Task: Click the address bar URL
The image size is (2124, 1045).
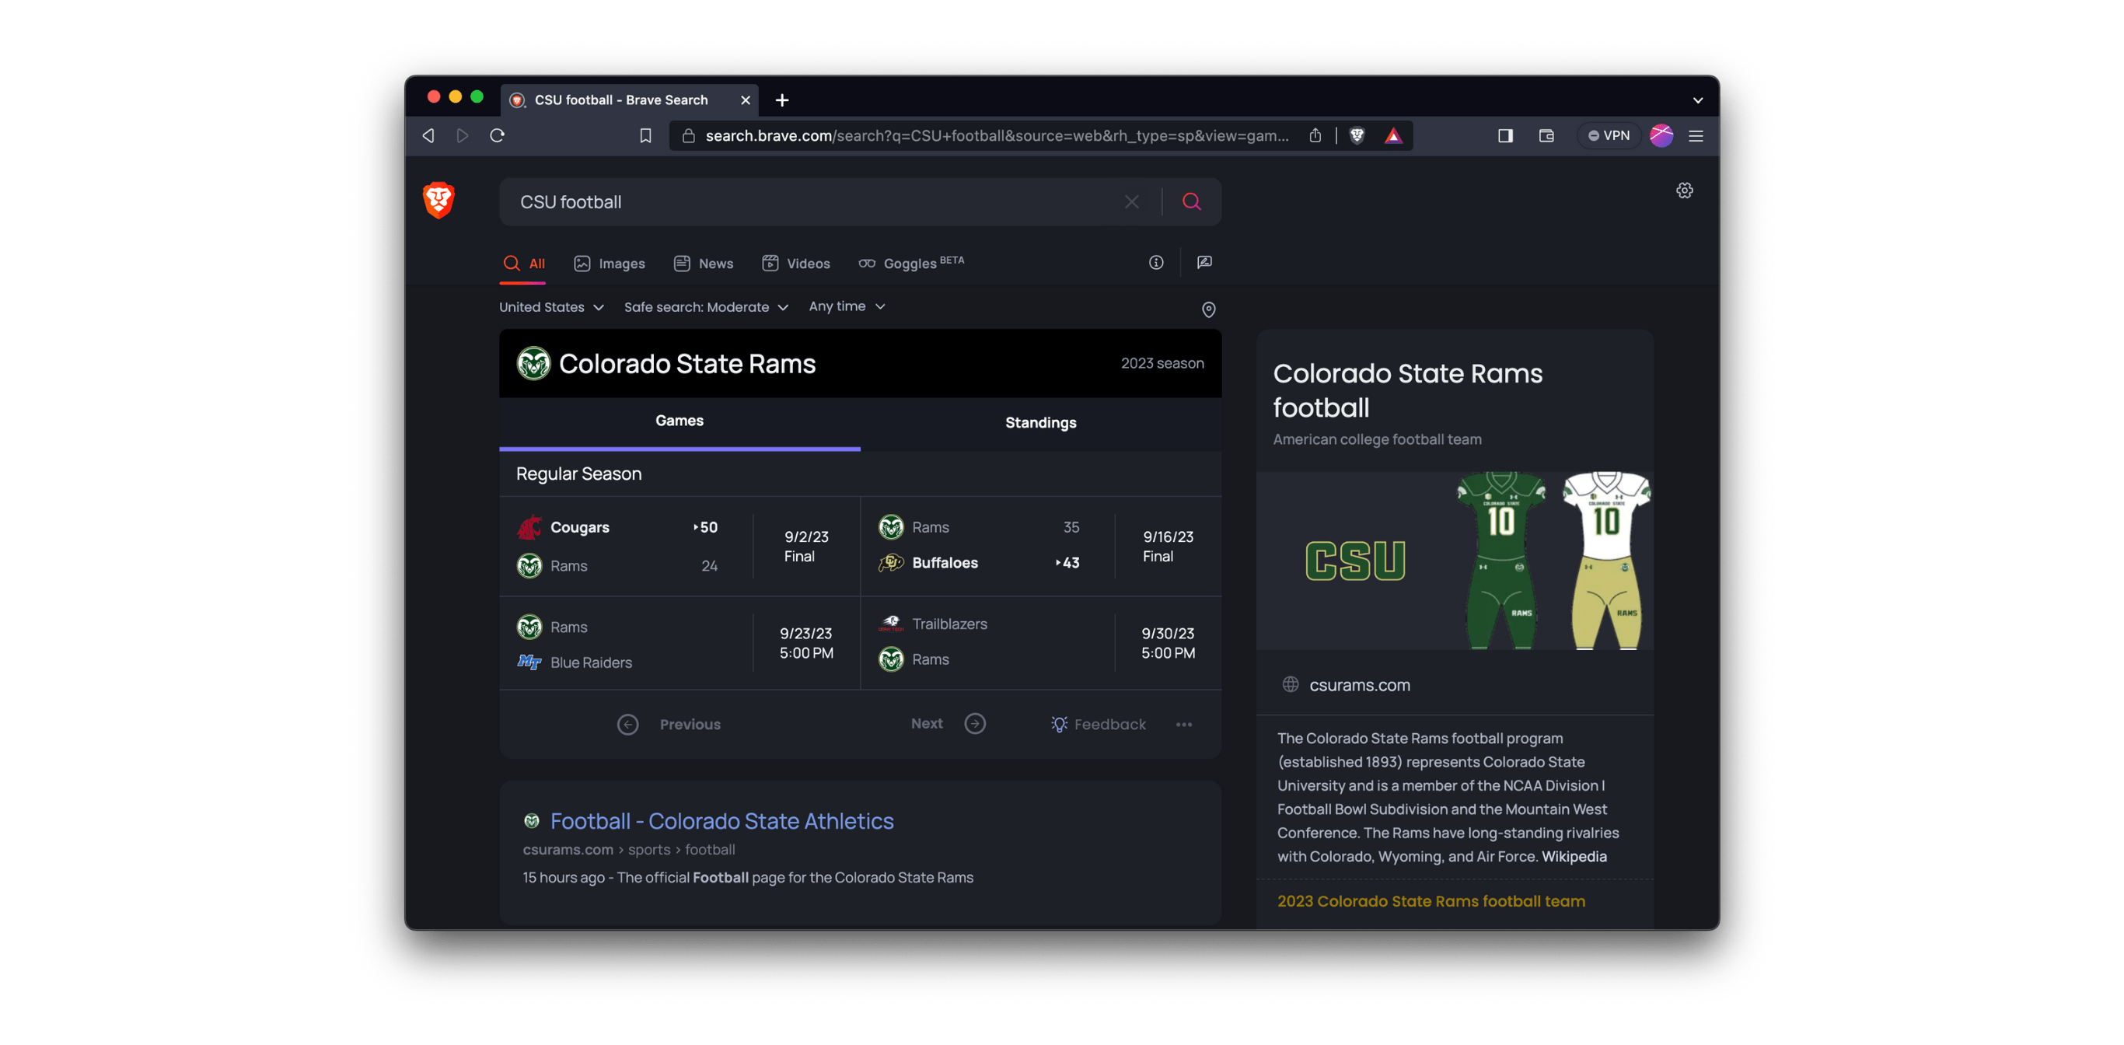Action: point(997,135)
